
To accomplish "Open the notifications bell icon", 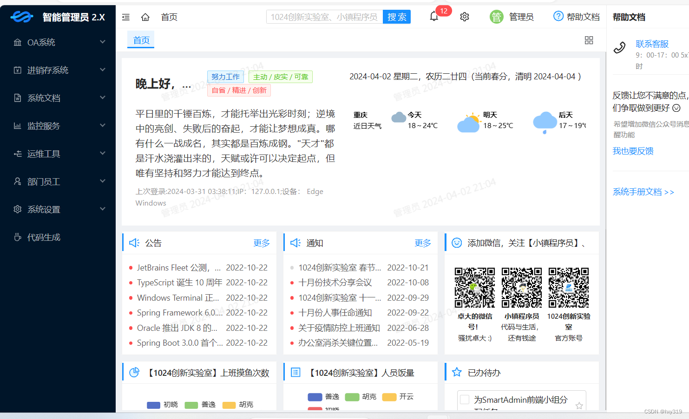I will pyautogui.click(x=434, y=17).
